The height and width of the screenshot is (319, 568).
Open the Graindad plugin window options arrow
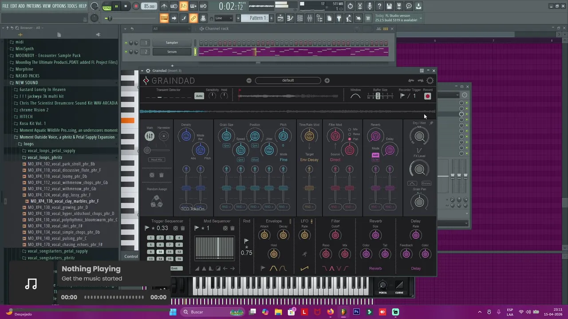142,70
